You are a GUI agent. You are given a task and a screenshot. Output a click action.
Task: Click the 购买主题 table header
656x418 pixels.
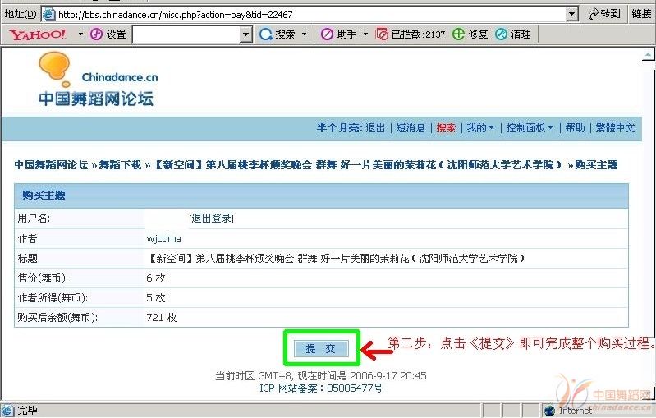click(x=321, y=195)
